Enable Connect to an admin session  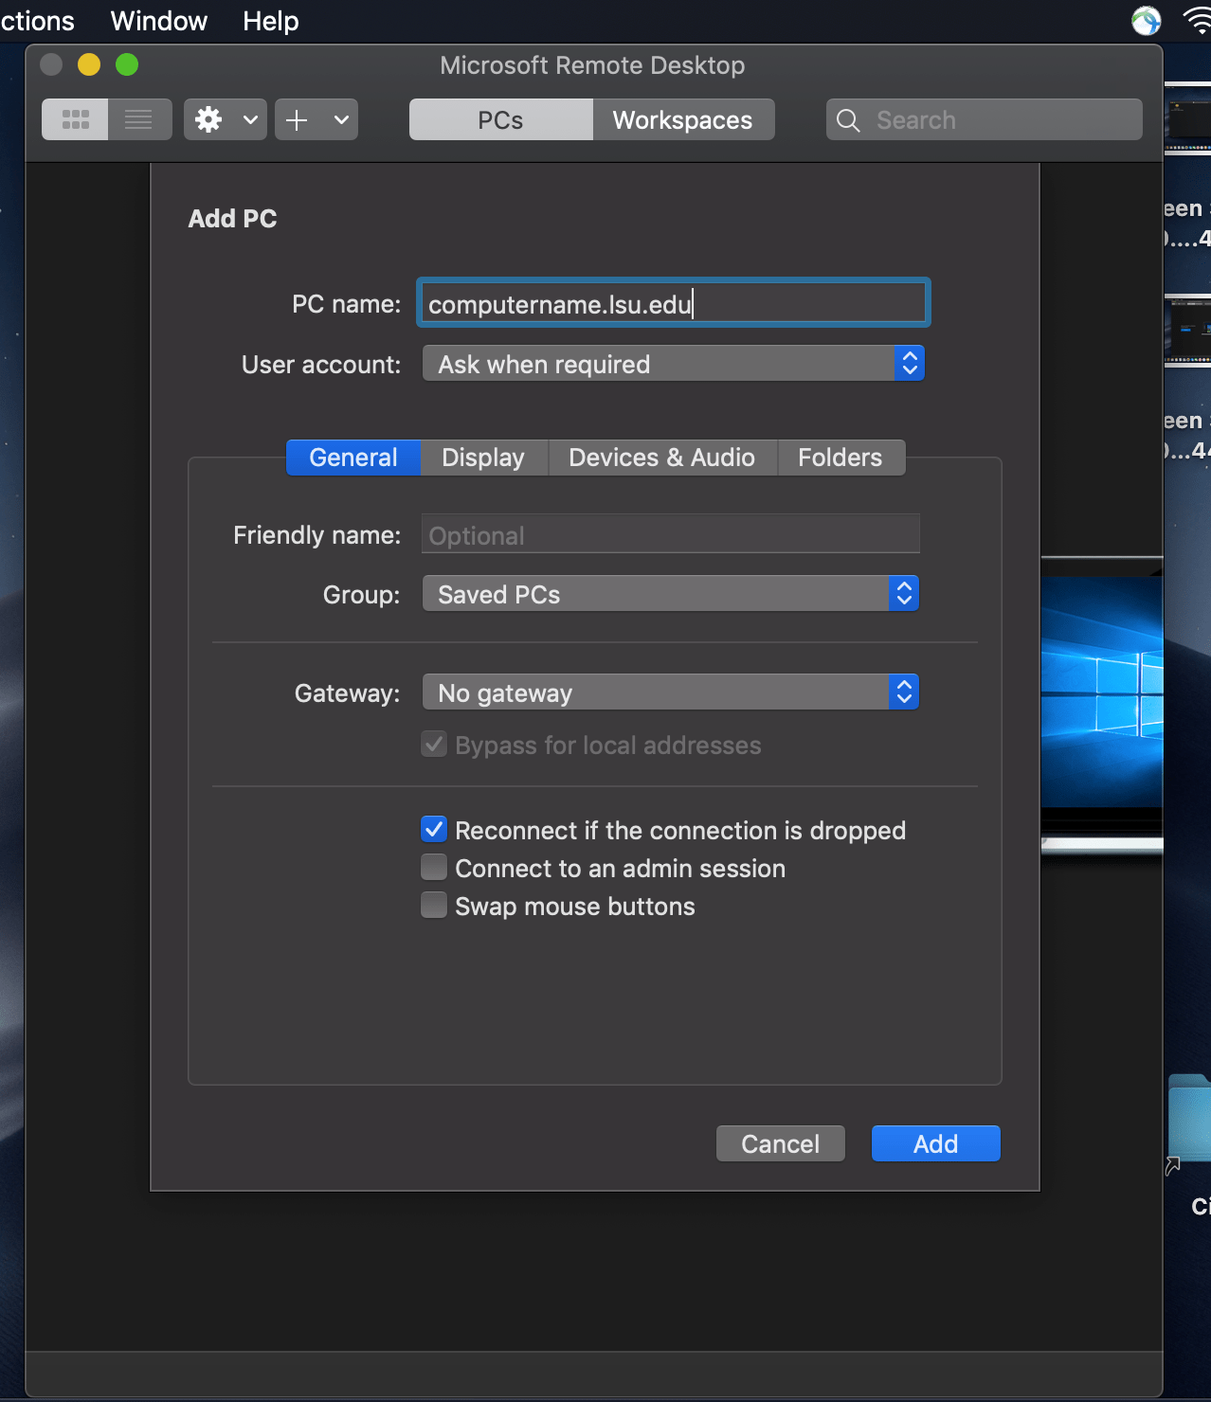pyautogui.click(x=433, y=867)
